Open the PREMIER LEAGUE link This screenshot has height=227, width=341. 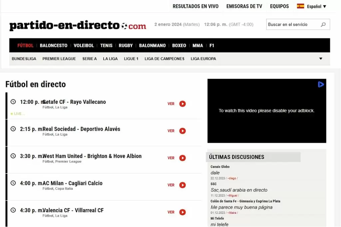pyautogui.click(x=59, y=59)
